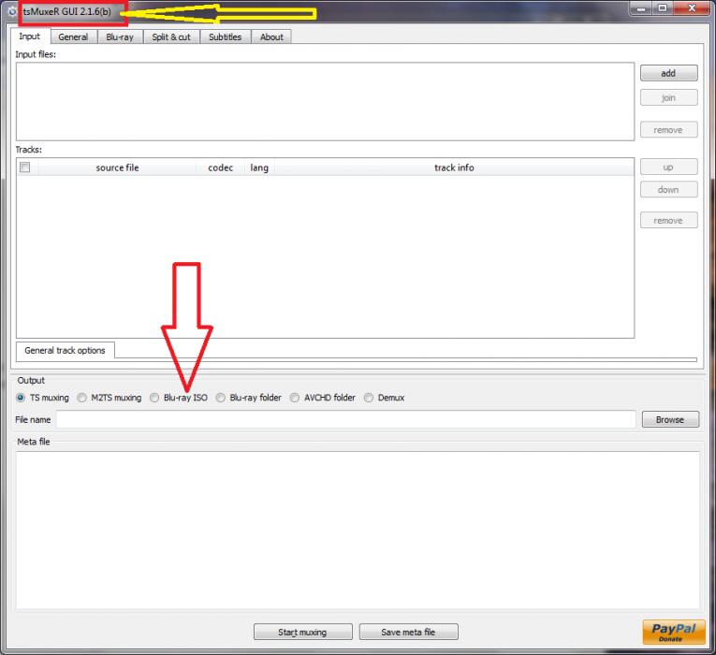Open the General tab
The width and height of the screenshot is (716, 655).
pos(73,37)
